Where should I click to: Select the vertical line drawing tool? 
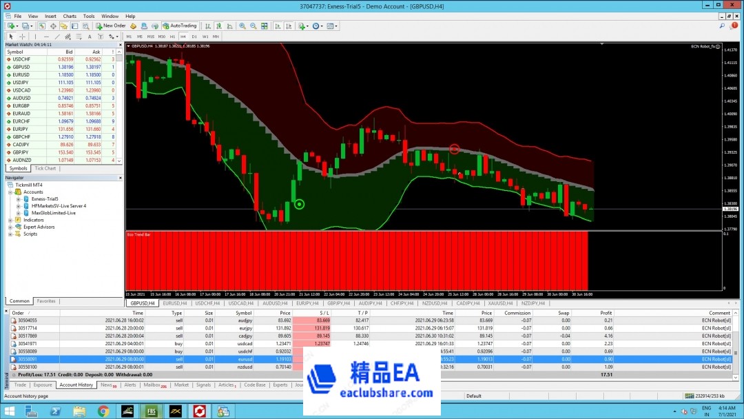point(36,37)
